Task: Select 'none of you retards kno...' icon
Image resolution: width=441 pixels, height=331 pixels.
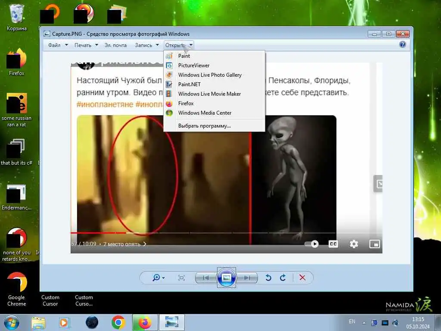Action: [x=17, y=244]
